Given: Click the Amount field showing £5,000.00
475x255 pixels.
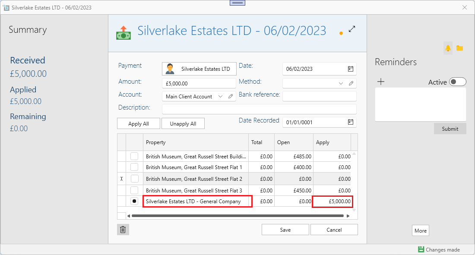Looking at the screenshot, I should coord(199,83).
